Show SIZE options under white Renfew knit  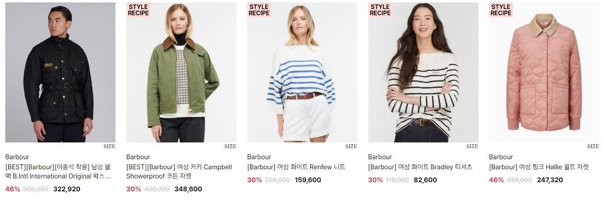351,147
